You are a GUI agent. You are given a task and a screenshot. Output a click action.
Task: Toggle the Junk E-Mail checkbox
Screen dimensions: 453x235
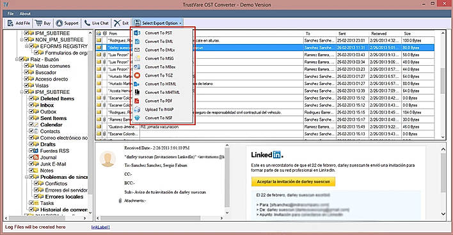[x=31, y=163]
